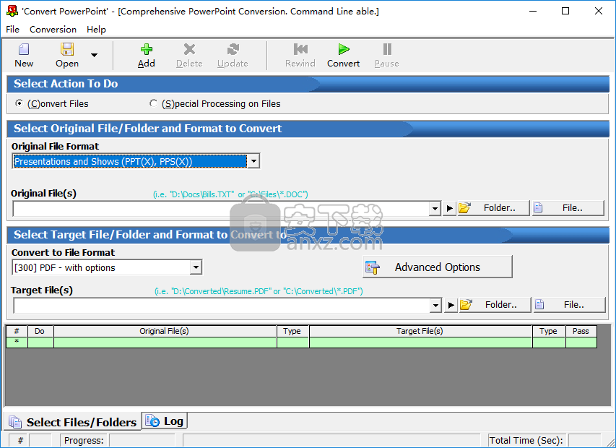Expand the Original File(s) history dropdown
This screenshot has width=616, height=448.
tap(435, 209)
